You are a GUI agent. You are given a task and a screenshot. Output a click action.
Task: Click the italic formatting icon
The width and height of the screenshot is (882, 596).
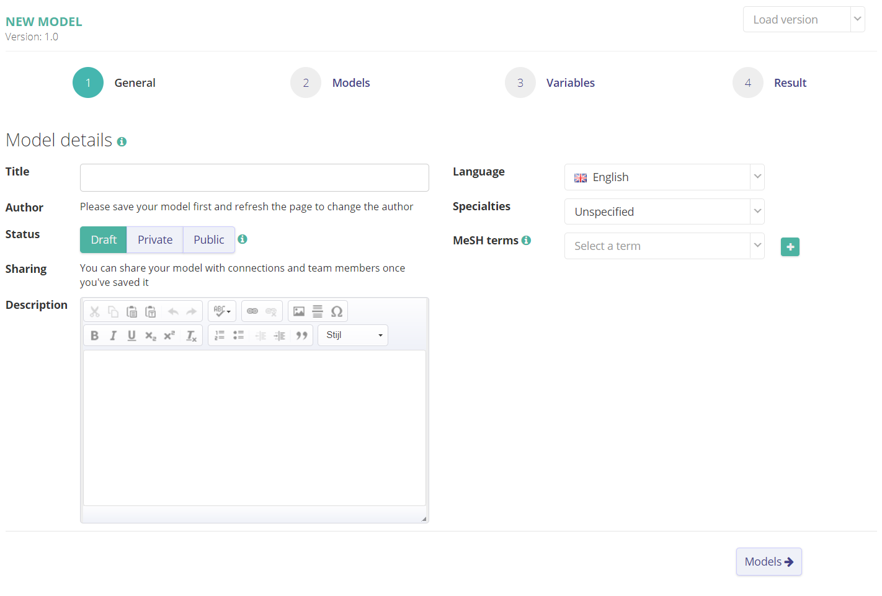(x=113, y=336)
